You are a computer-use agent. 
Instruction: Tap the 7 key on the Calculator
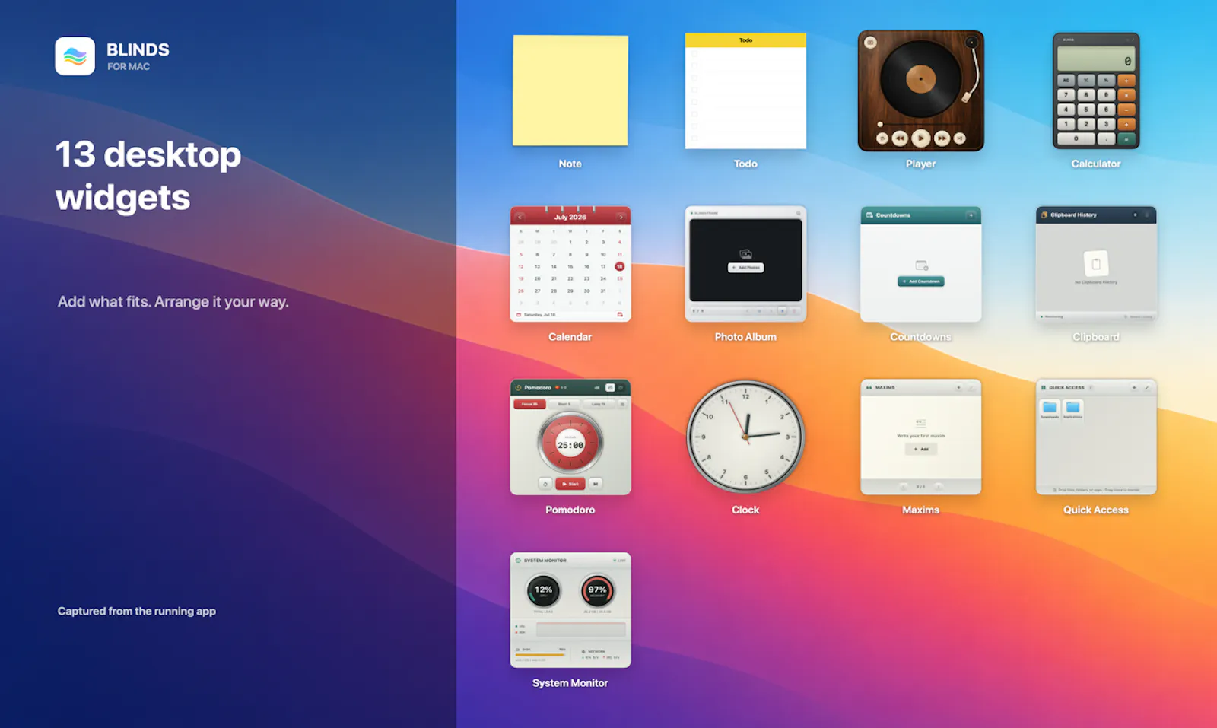tap(1066, 95)
